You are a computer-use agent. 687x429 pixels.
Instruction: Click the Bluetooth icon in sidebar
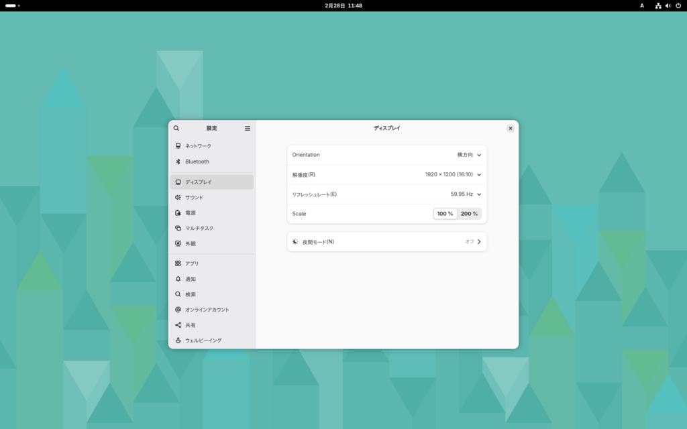pyautogui.click(x=178, y=162)
